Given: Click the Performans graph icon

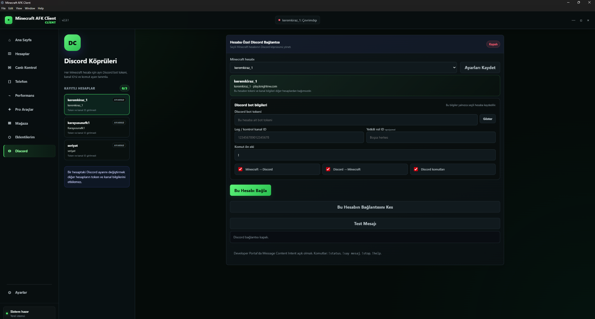Looking at the screenshot, I should pos(10,96).
